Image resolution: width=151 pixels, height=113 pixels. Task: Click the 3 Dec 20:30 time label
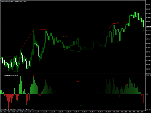coord(60,112)
